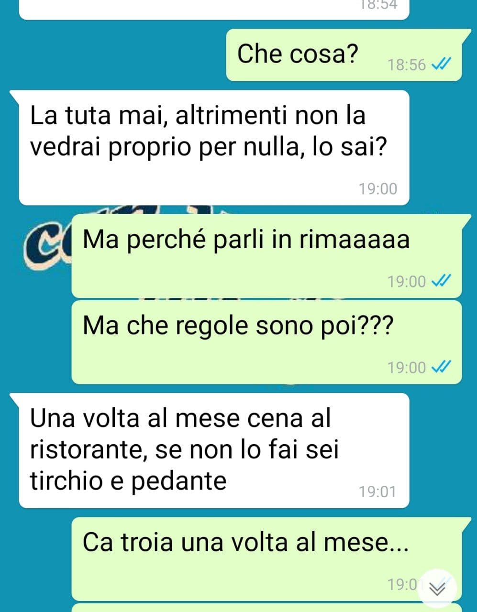Click the 19:00 timestamp under 'lo sai?'
Screen dimensions: 477x612
[x=378, y=189]
